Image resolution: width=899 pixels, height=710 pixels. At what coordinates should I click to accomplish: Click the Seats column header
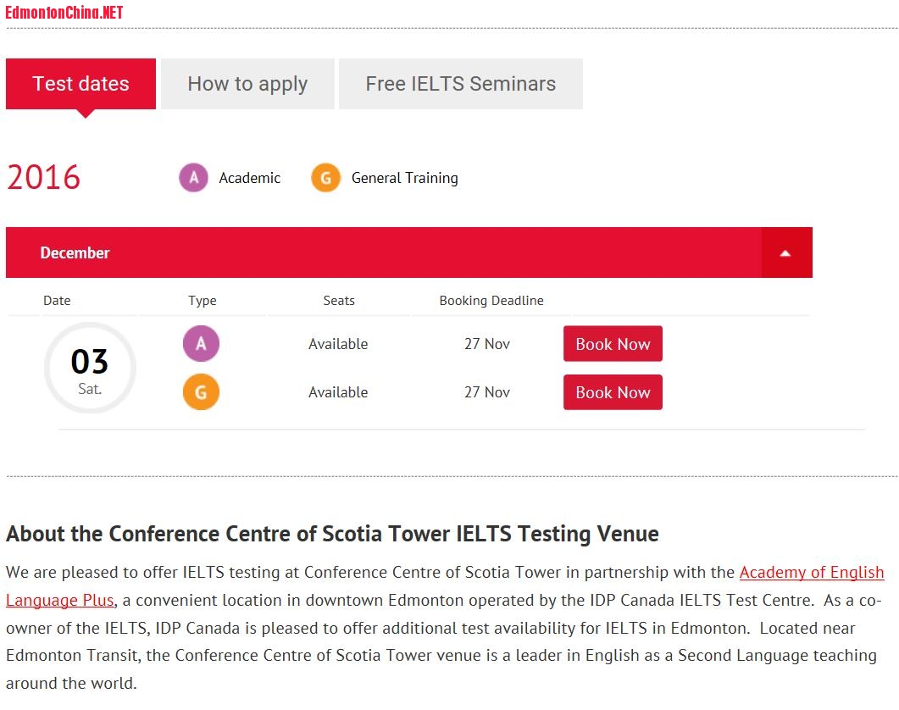[339, 301]
